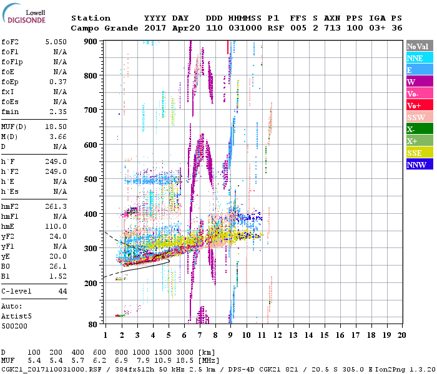Click the fmin value 2.35
The height and width of the screenshot is (374, 437).
coord(58,112)
